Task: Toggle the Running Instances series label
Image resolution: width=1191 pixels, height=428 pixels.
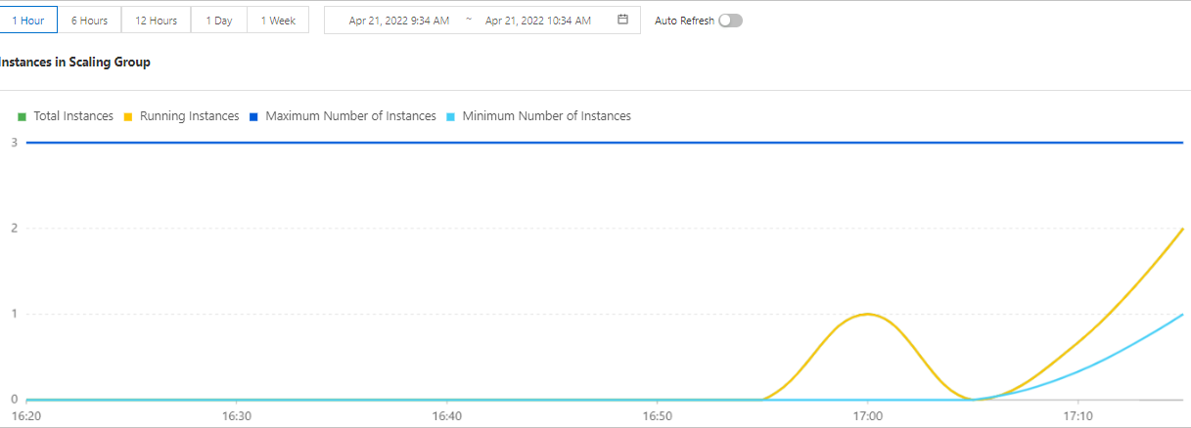Action: pyautogui.click(x=189, y=116)
